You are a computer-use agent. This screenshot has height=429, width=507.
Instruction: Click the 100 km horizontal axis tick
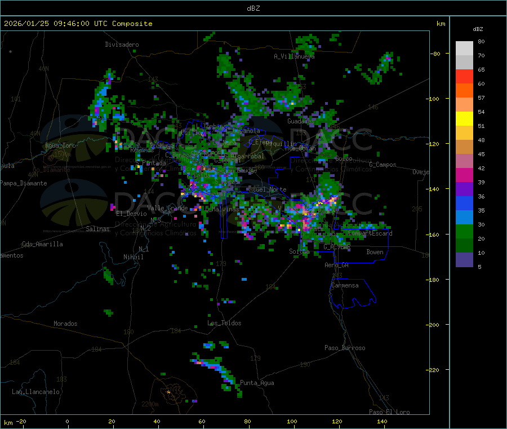(292, 421)
